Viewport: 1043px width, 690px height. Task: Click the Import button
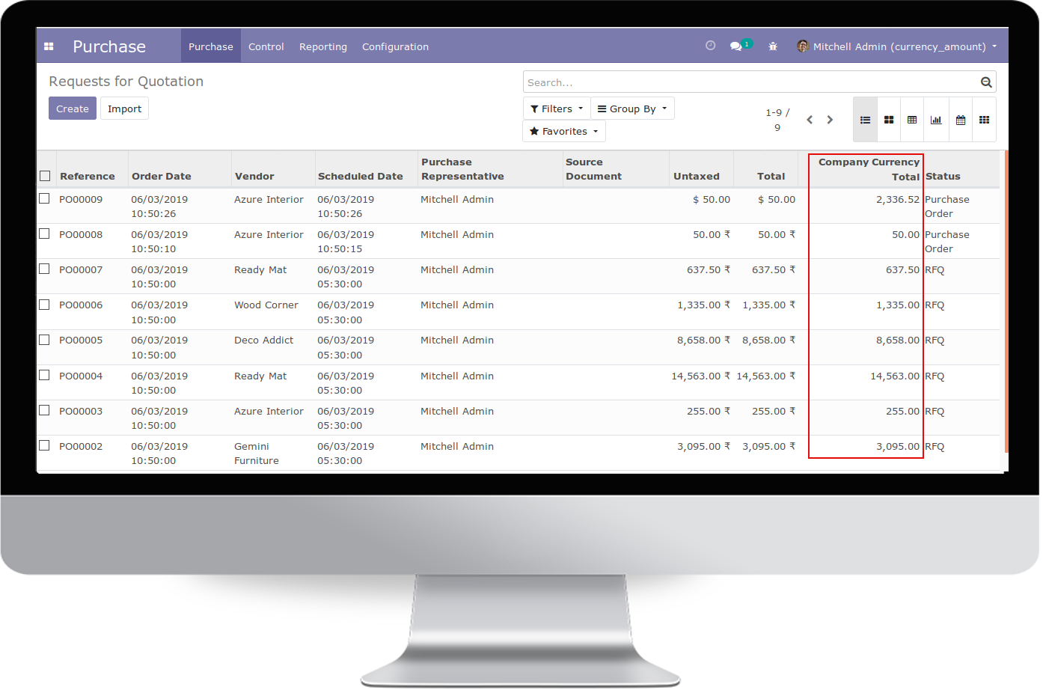coord(124,109)
